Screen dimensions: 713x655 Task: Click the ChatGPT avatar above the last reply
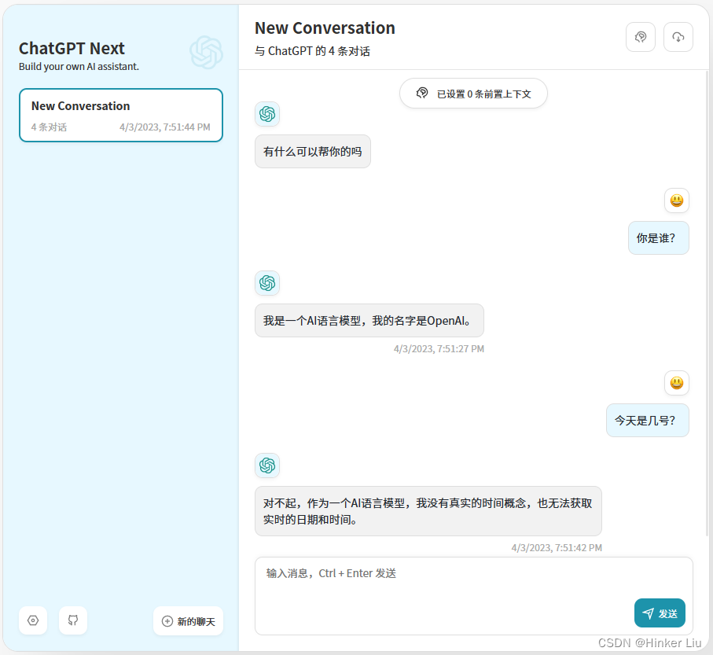267,465
